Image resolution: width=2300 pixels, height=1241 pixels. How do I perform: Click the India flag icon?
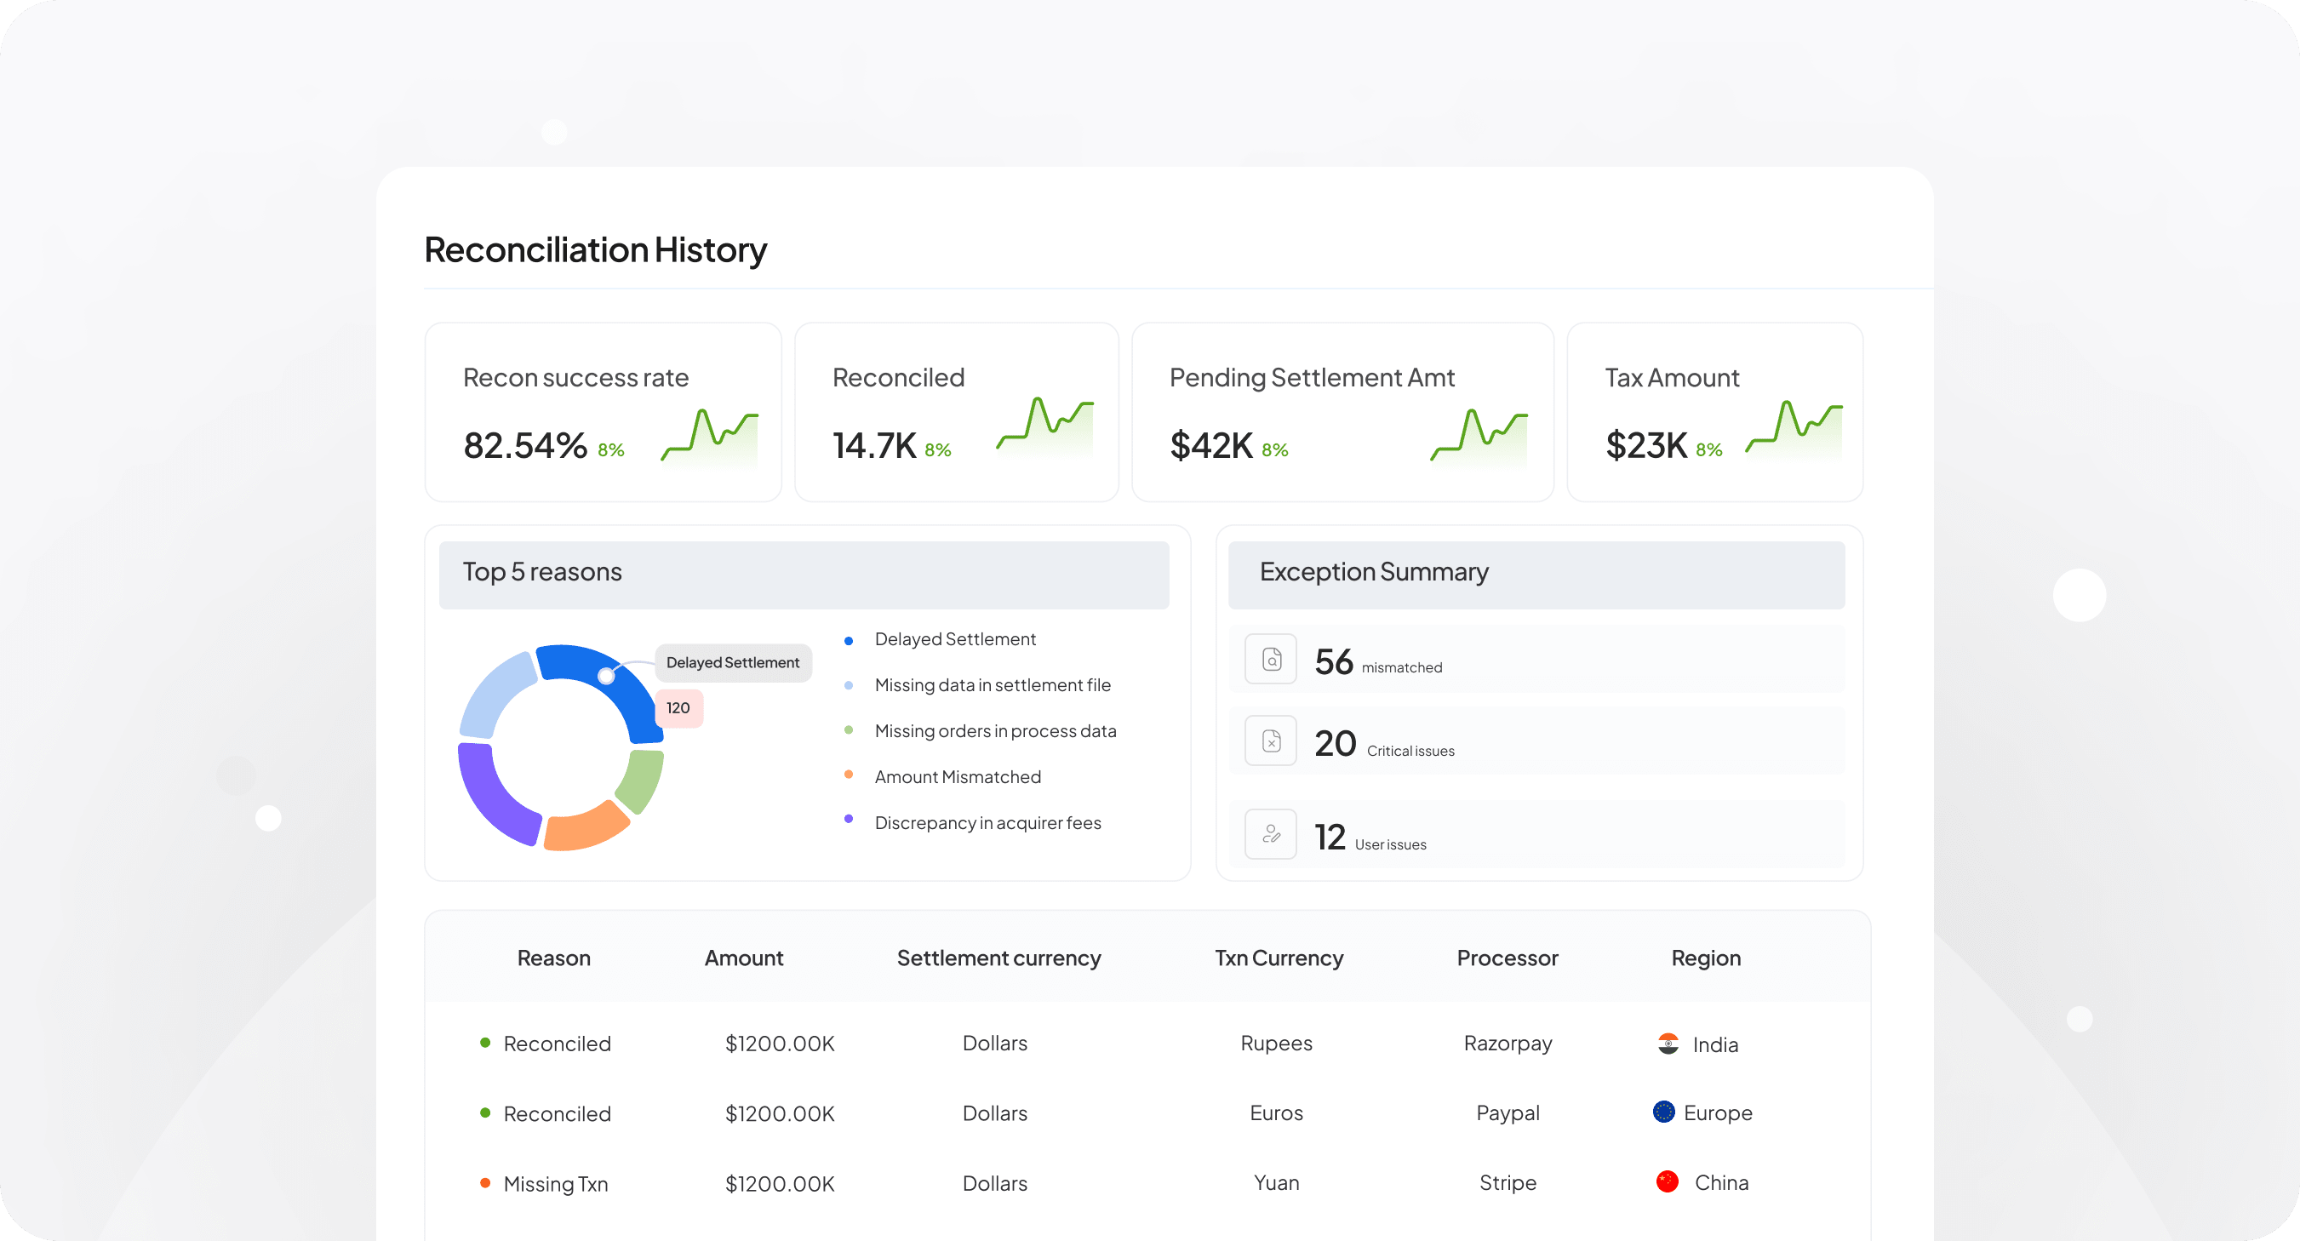pos(1667,1044)
